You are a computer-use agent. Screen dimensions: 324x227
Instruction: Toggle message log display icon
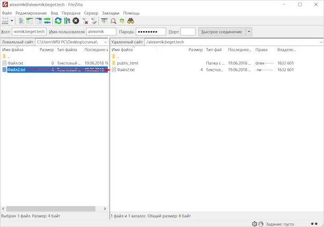[21, 21]
